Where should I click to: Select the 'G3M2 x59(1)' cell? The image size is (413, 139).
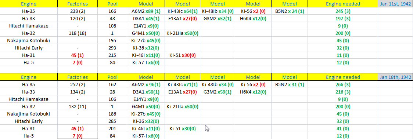coord(217,92)
